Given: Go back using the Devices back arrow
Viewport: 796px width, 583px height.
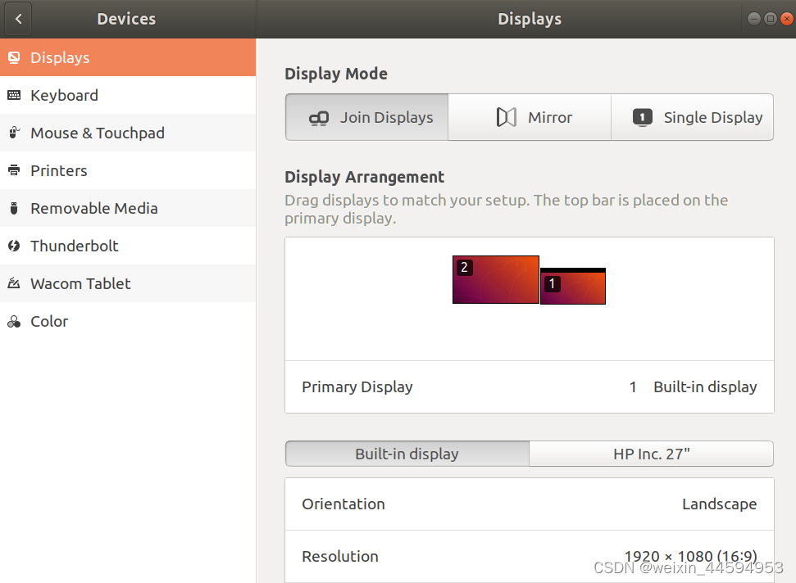Looking at the screenshot, I should (x=18, y=19).
